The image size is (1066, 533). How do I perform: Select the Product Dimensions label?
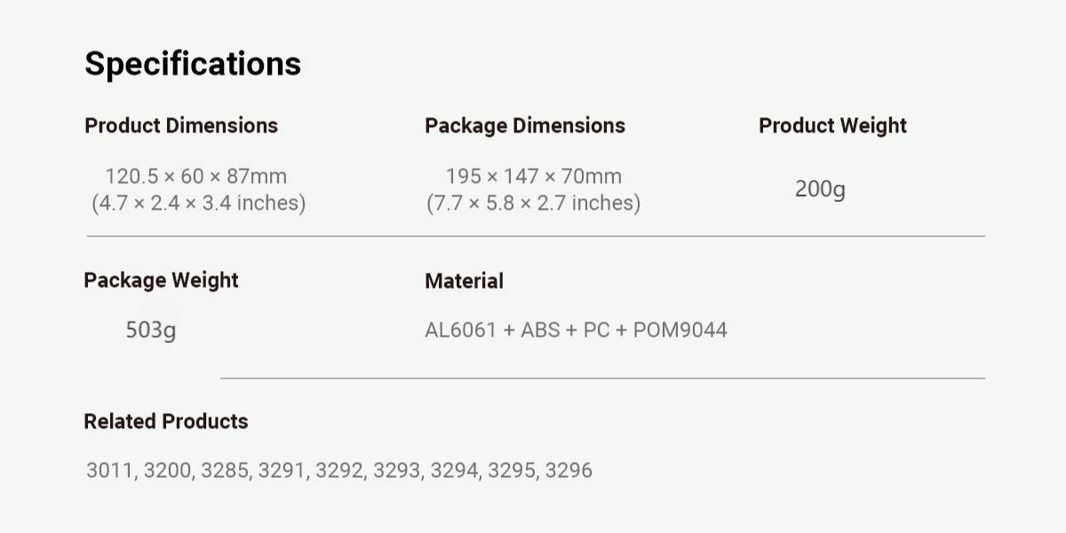coord(181,126)
